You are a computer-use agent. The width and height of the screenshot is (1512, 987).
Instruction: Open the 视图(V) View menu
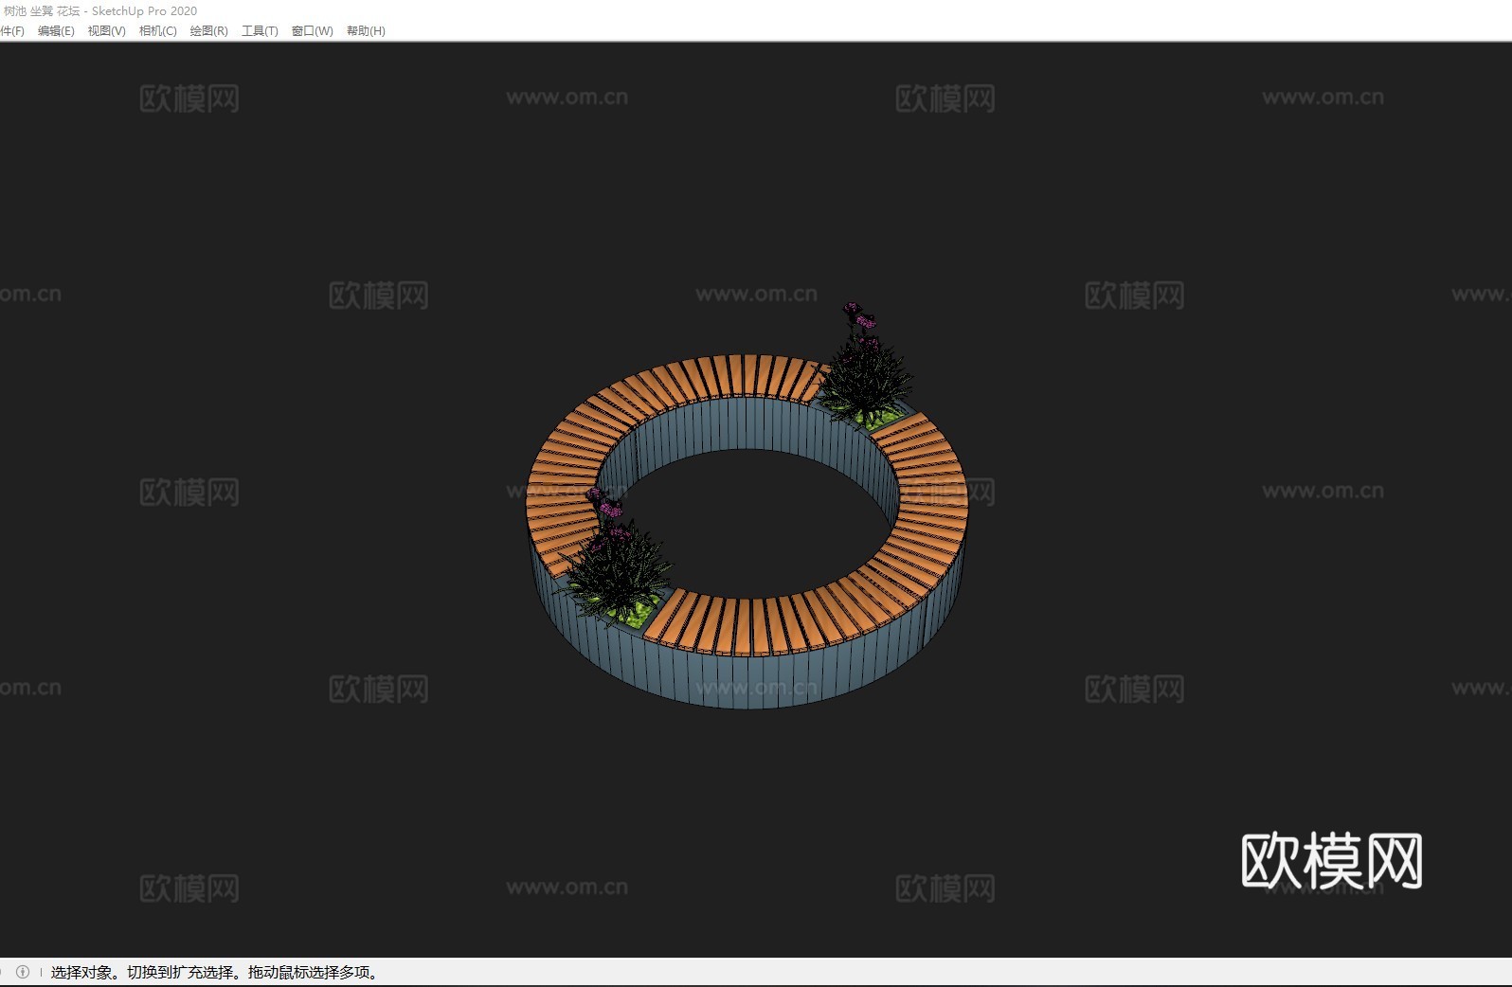[x=107, y=31]
